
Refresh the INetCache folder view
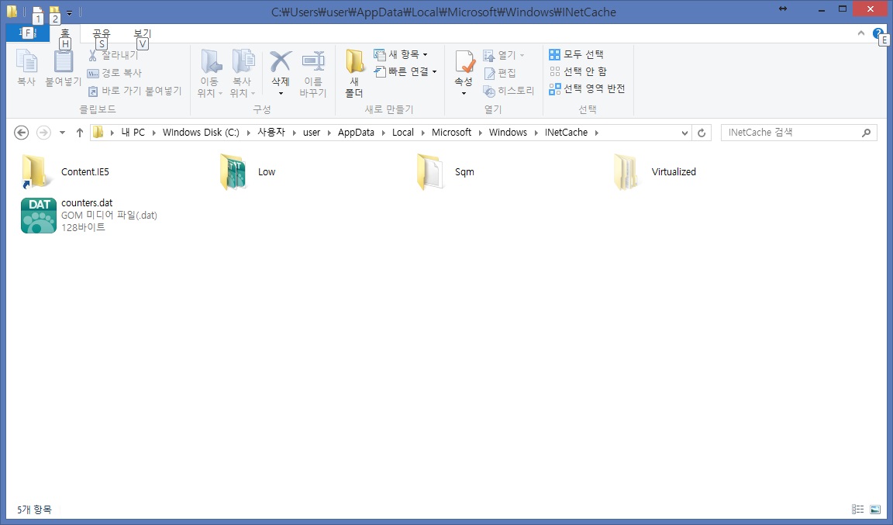coord(702,133)
